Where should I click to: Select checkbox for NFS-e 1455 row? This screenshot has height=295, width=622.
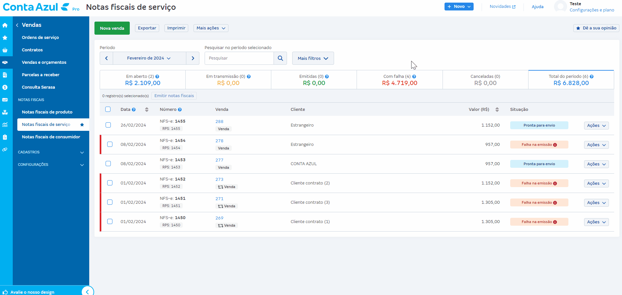(x=108, y=125)
